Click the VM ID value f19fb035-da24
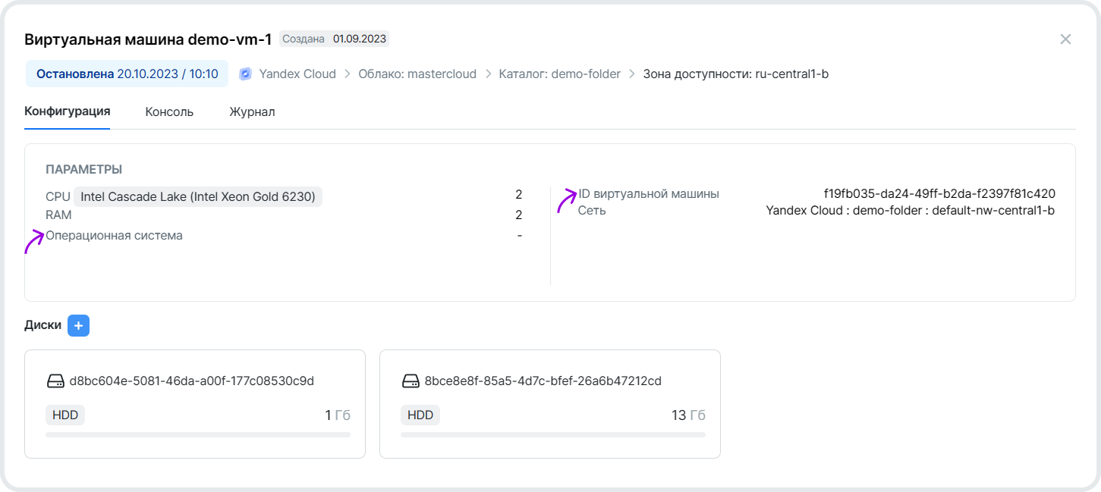The height and width of the screenshot is (492, 1101). coord(939,194)
